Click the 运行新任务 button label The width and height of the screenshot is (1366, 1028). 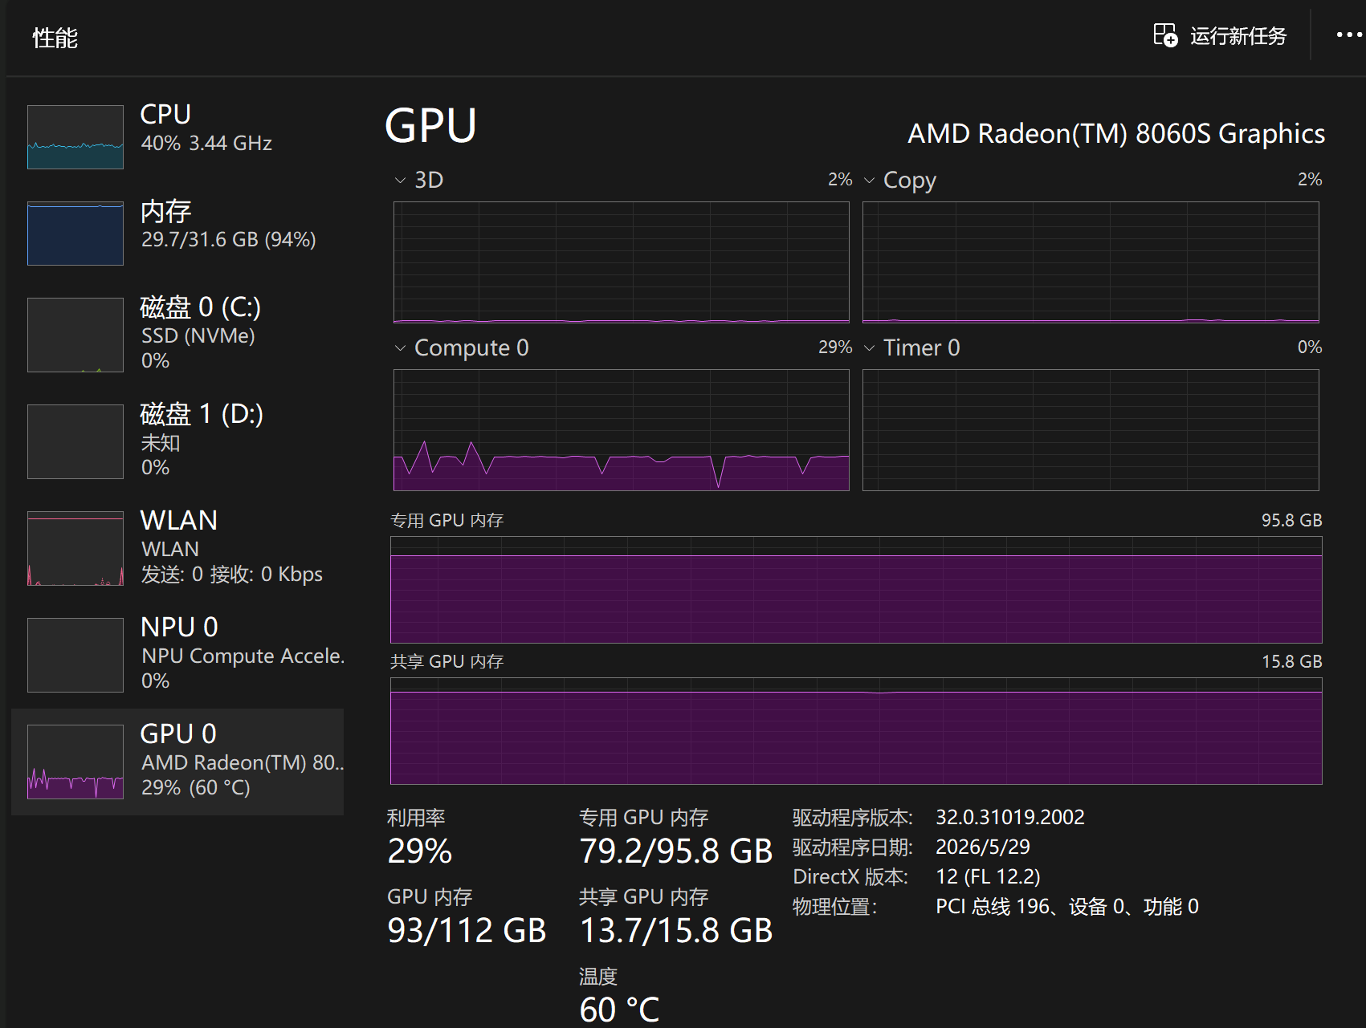coord(1238,36)
